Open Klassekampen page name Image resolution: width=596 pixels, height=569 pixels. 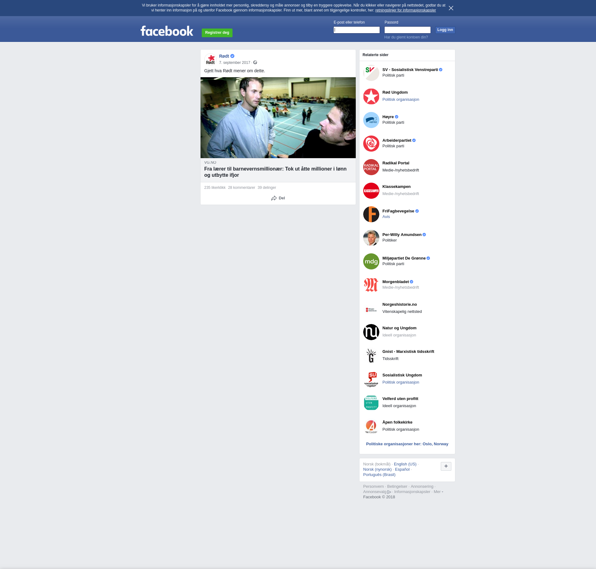(396, 187)
